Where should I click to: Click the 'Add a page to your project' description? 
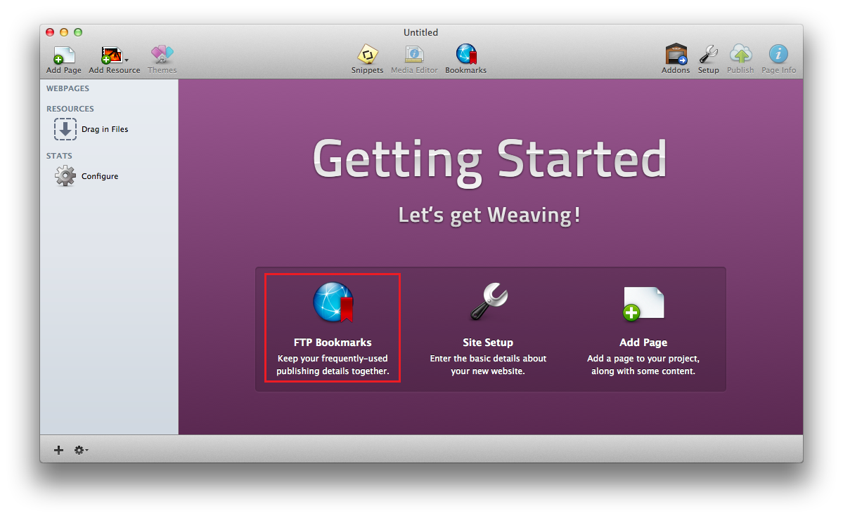(643, 365)
